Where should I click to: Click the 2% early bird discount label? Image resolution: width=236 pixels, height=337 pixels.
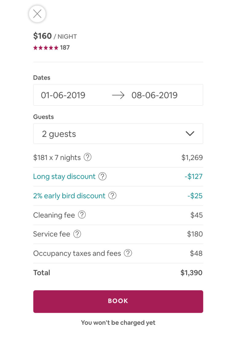click(69, 196)
